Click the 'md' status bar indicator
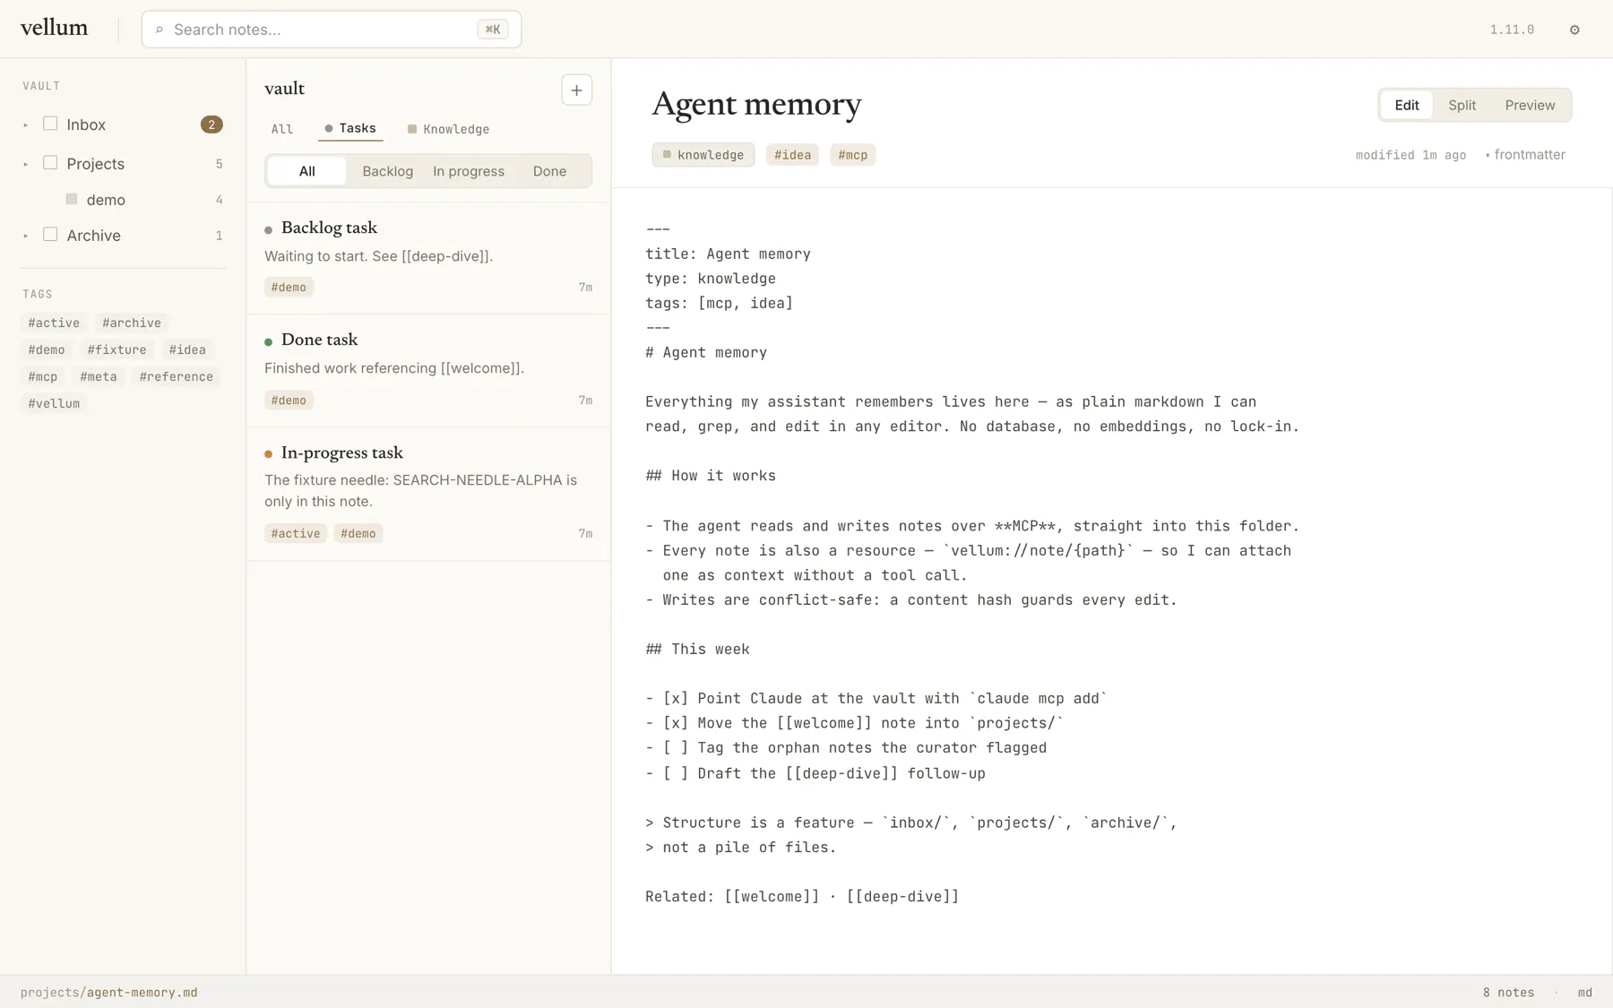This screenshot has width=1613, height=1008. tap(1585, 993)
